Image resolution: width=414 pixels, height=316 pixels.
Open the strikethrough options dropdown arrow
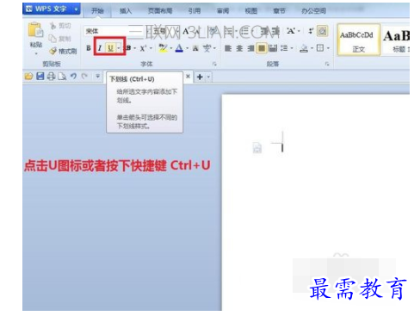135,48
